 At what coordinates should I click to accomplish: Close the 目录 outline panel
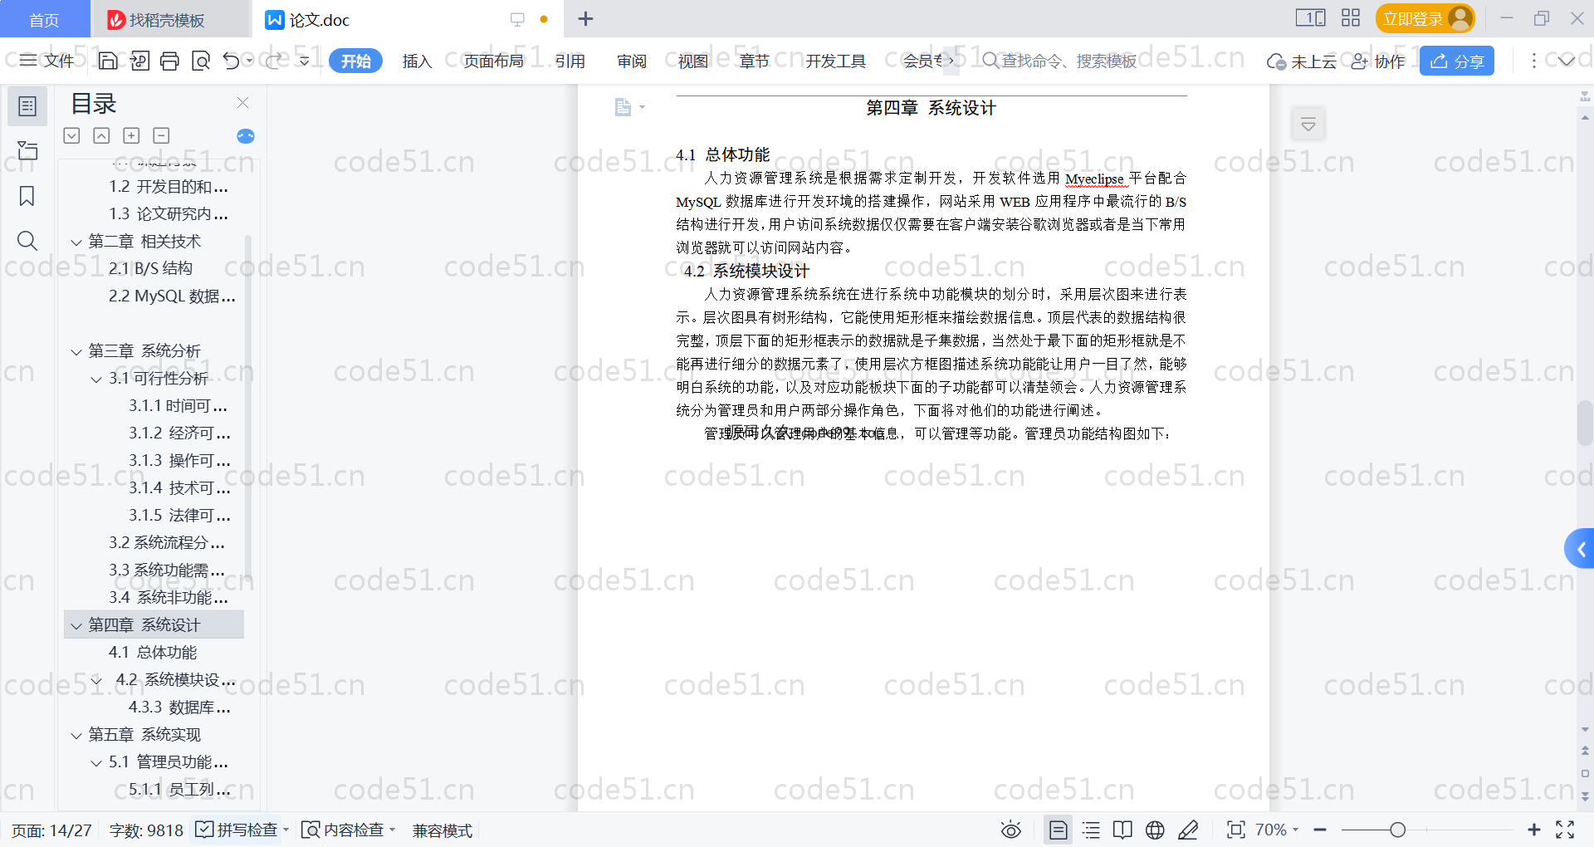click(x=242, y=102)
